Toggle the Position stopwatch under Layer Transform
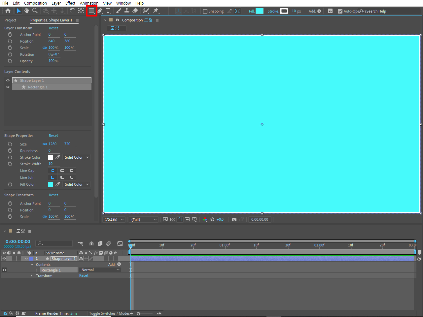 (10, 41)
